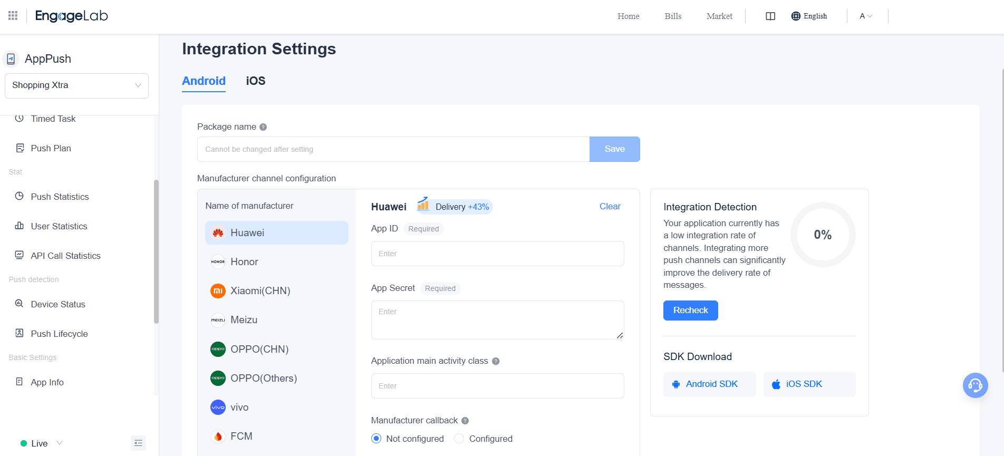
Task: Click the Delivery chart icon next to Huawei
Action: 423,204
